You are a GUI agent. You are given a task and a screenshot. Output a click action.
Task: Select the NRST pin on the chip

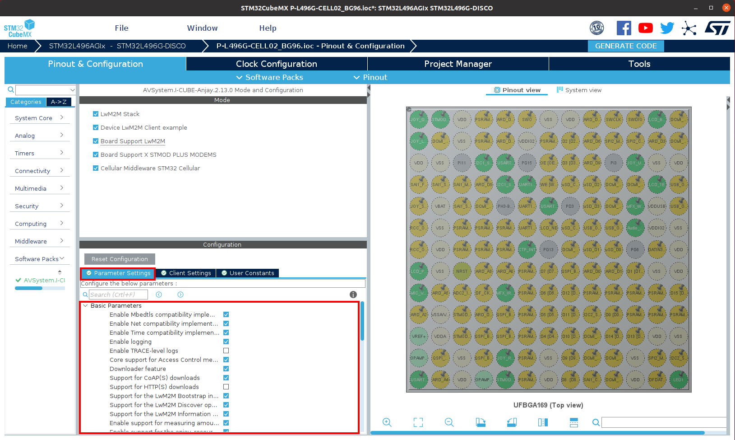(x=462, y=271)
